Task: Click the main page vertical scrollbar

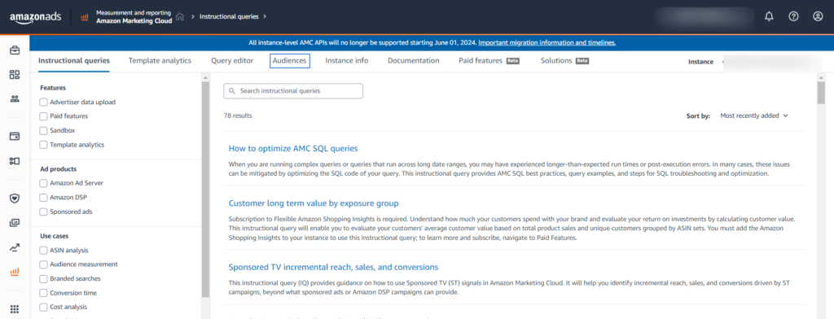Action: [x=821, y=93]
